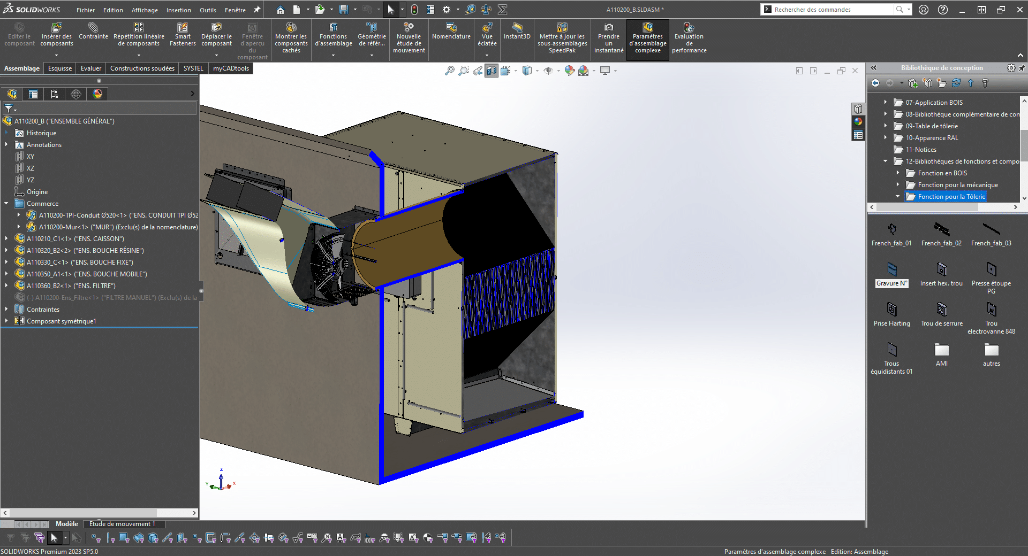The width and height of the screenshot is (1028, 556).
Task: Select the YZ plane in tree
Action: click(x=30, y=180)
